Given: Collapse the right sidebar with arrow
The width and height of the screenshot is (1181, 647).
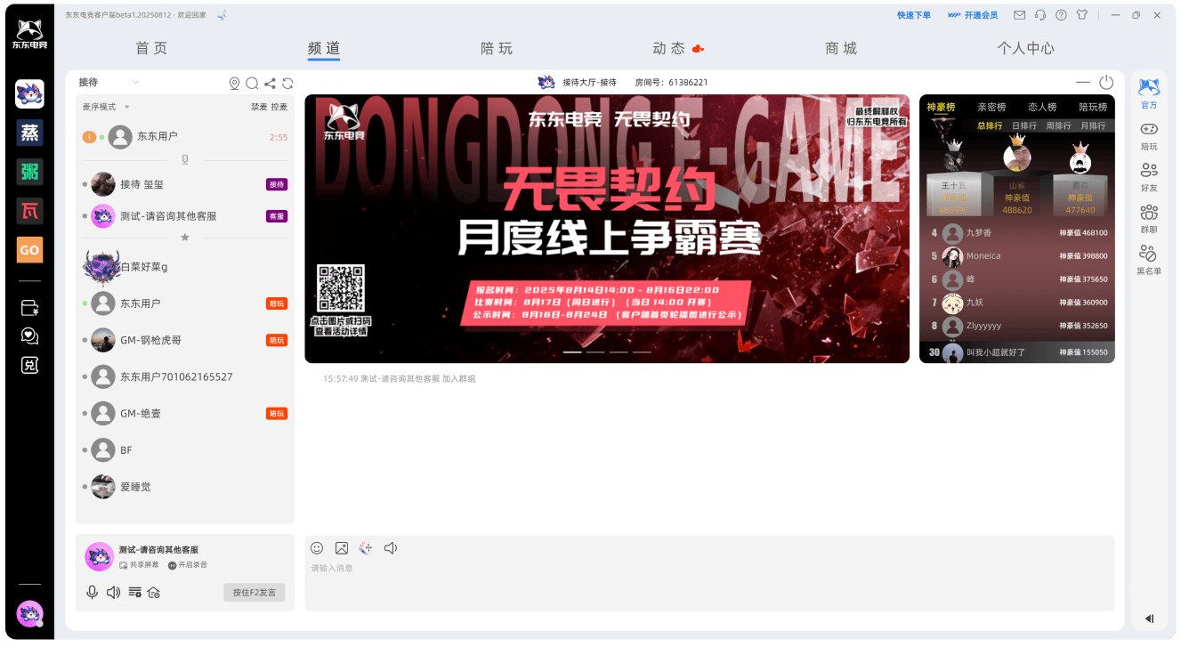Looking at the screenshot, I should (1149, 619).
